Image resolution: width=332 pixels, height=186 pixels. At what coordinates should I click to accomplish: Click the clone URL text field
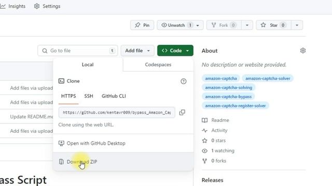(117, 113)
